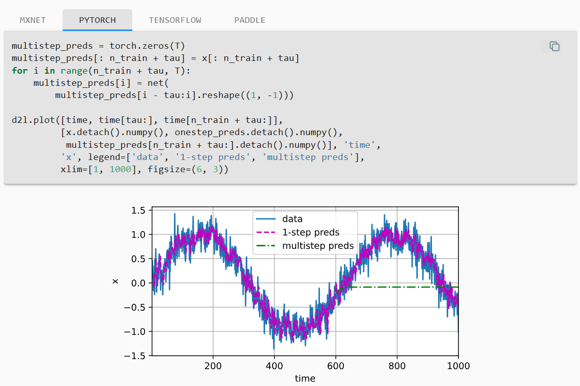Click the x-axis tick label 600
This screenshot has height=386, width=580.
click(x=336, y=366)
